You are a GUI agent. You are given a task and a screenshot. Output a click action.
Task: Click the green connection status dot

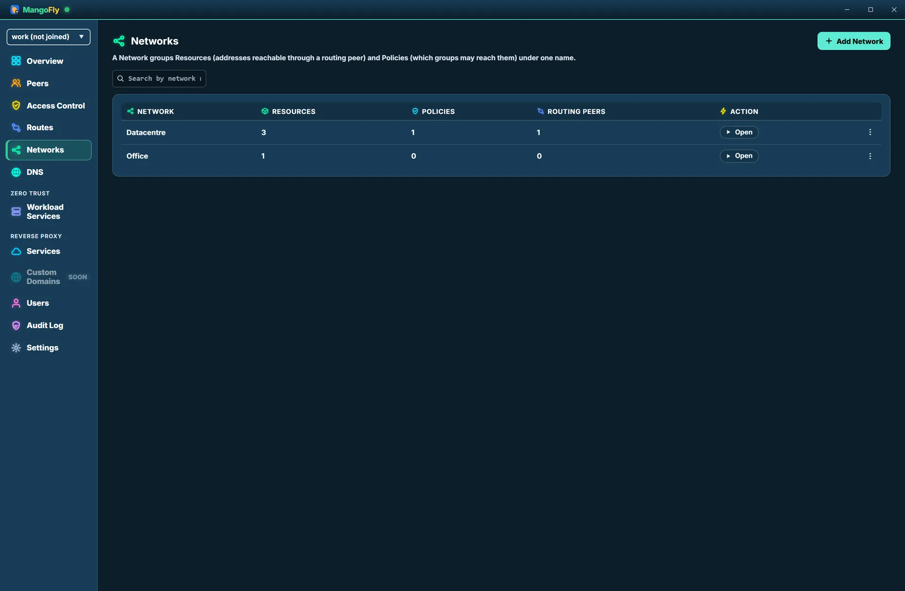67,9
